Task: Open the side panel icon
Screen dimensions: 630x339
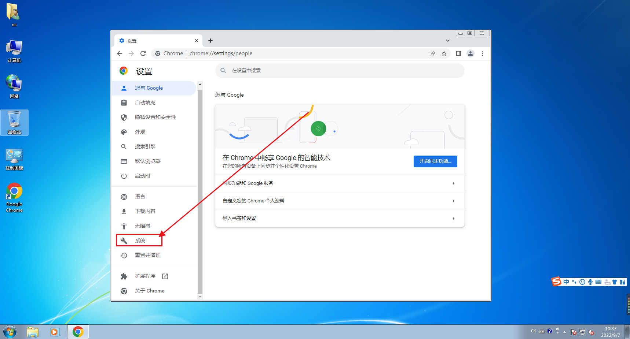Action: (x=458, y=53)
